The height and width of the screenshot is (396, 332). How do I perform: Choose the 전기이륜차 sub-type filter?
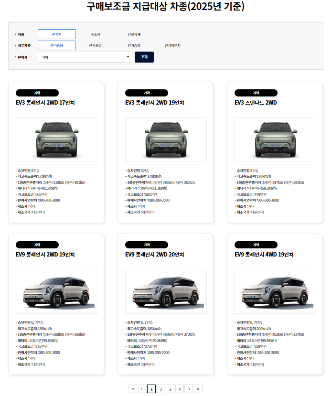[x=172, y=45]
